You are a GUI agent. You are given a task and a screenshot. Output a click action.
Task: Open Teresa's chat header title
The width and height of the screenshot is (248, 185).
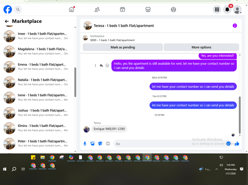pos(124,26)
